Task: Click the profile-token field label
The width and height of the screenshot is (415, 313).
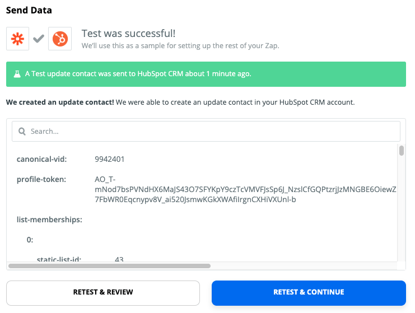Action: [x=41, y=179]
